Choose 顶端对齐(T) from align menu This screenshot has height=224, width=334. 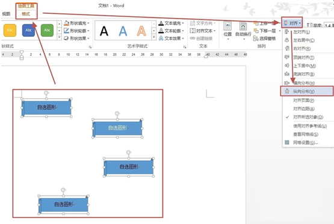(308, 57)
